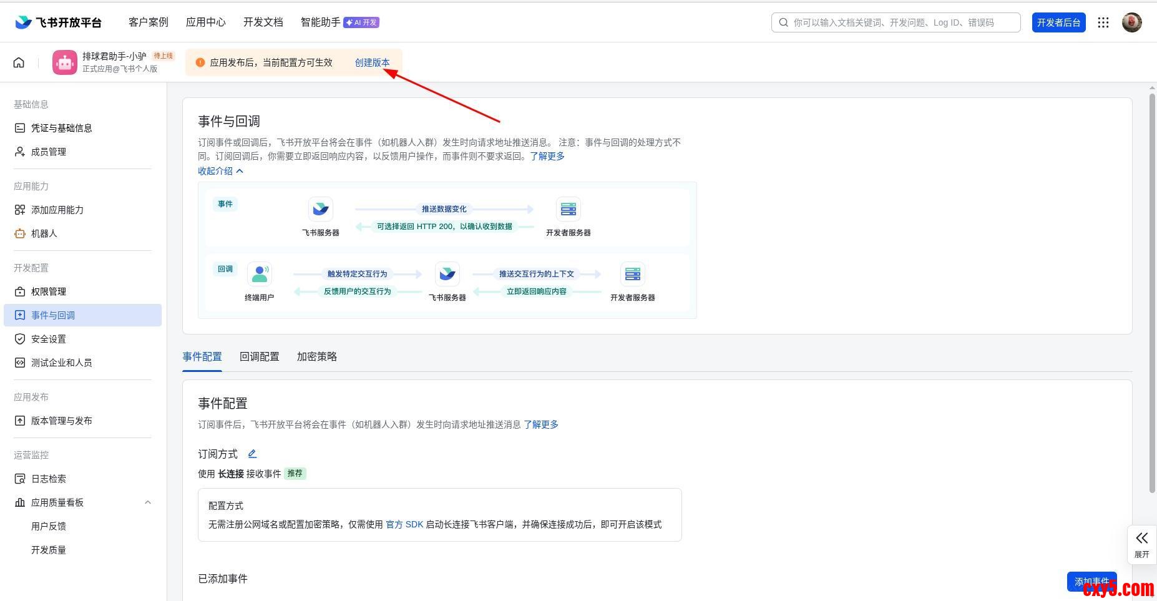The height and width of the screenshot is (601, 1157).
Task: Click the 版本管理与发布 sidebar icon
Action: click(20, 421)
